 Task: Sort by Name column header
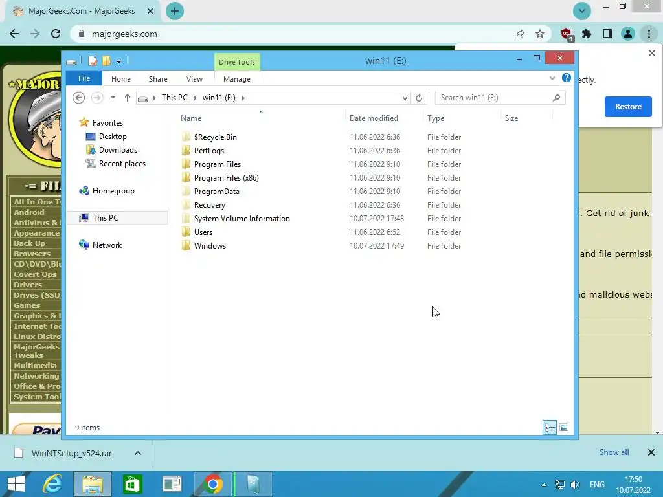coord(191,118)
